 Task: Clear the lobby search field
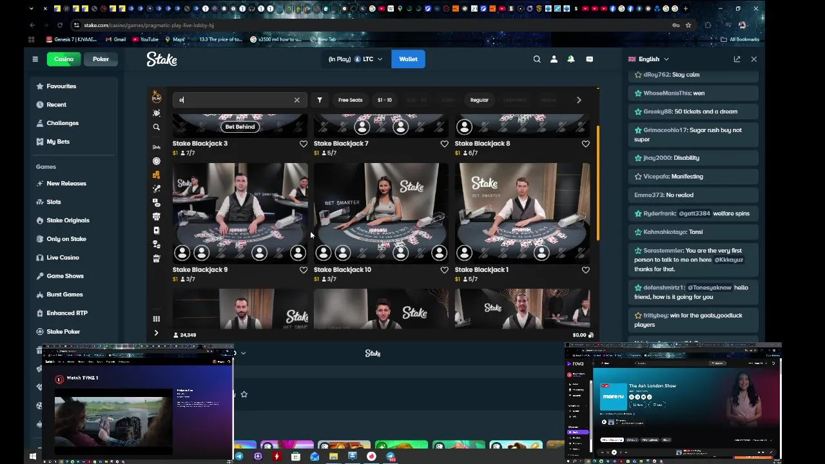coord(296,100)
